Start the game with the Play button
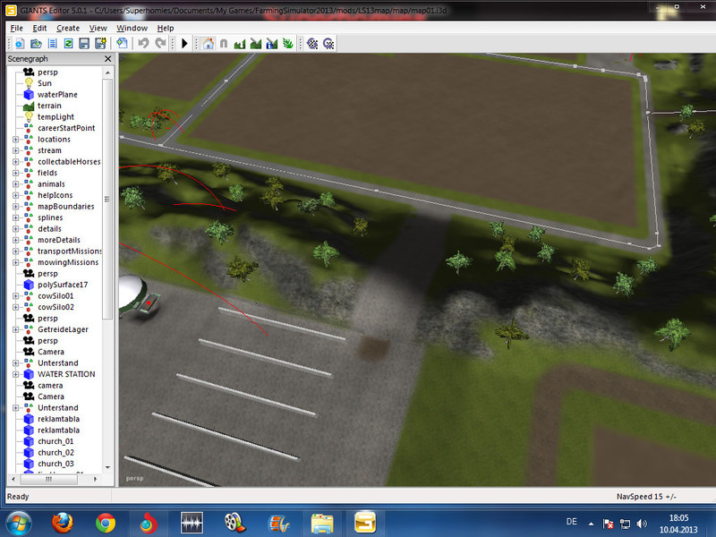 click(184, 43)
